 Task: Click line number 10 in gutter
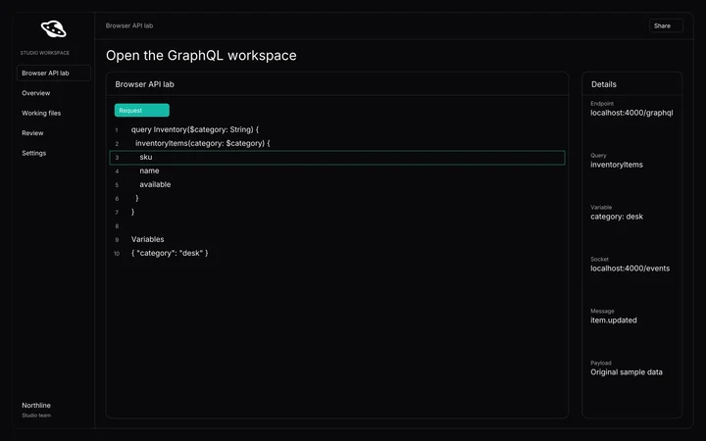[x=117, y=254]
